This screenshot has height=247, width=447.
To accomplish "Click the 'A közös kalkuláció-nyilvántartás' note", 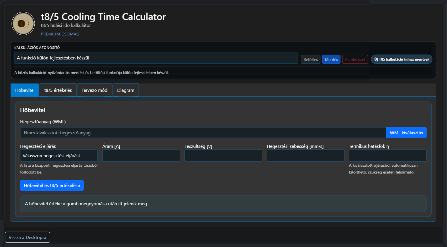I will click(91, 73).
